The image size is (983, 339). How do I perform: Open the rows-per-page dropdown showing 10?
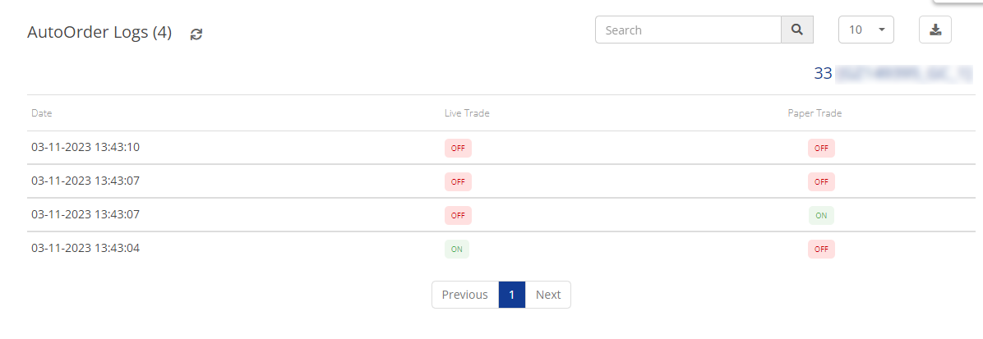pyautogui.click(x=865, y=30)
